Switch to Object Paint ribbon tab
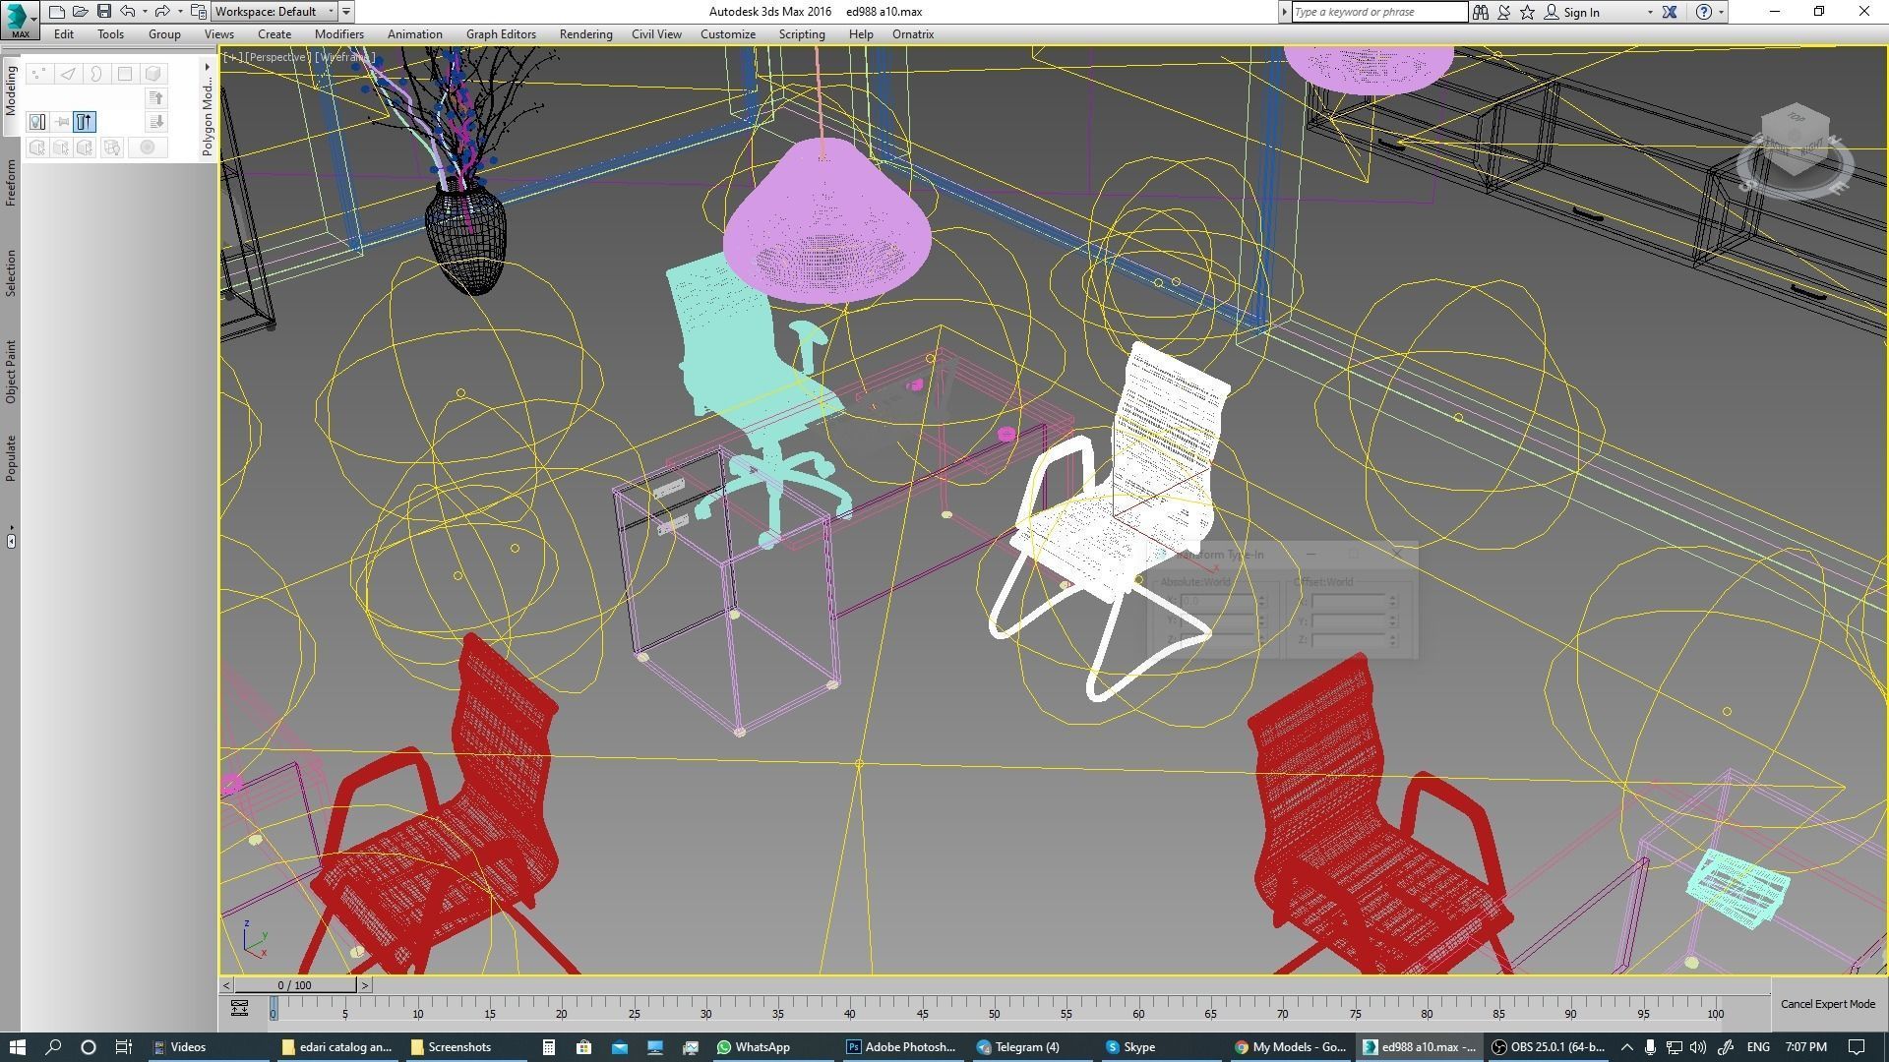Image resolution: width=1889 pixels, height=1062 pixels. pyautogui.click(x=11, y=372)
